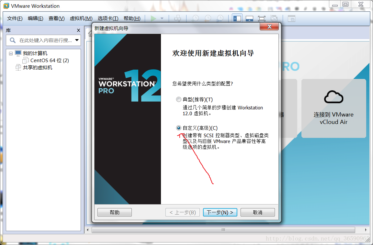Screen dimensions: 373x245
Task: Click the manage snapshots clock icon
Action: [220, 18]
